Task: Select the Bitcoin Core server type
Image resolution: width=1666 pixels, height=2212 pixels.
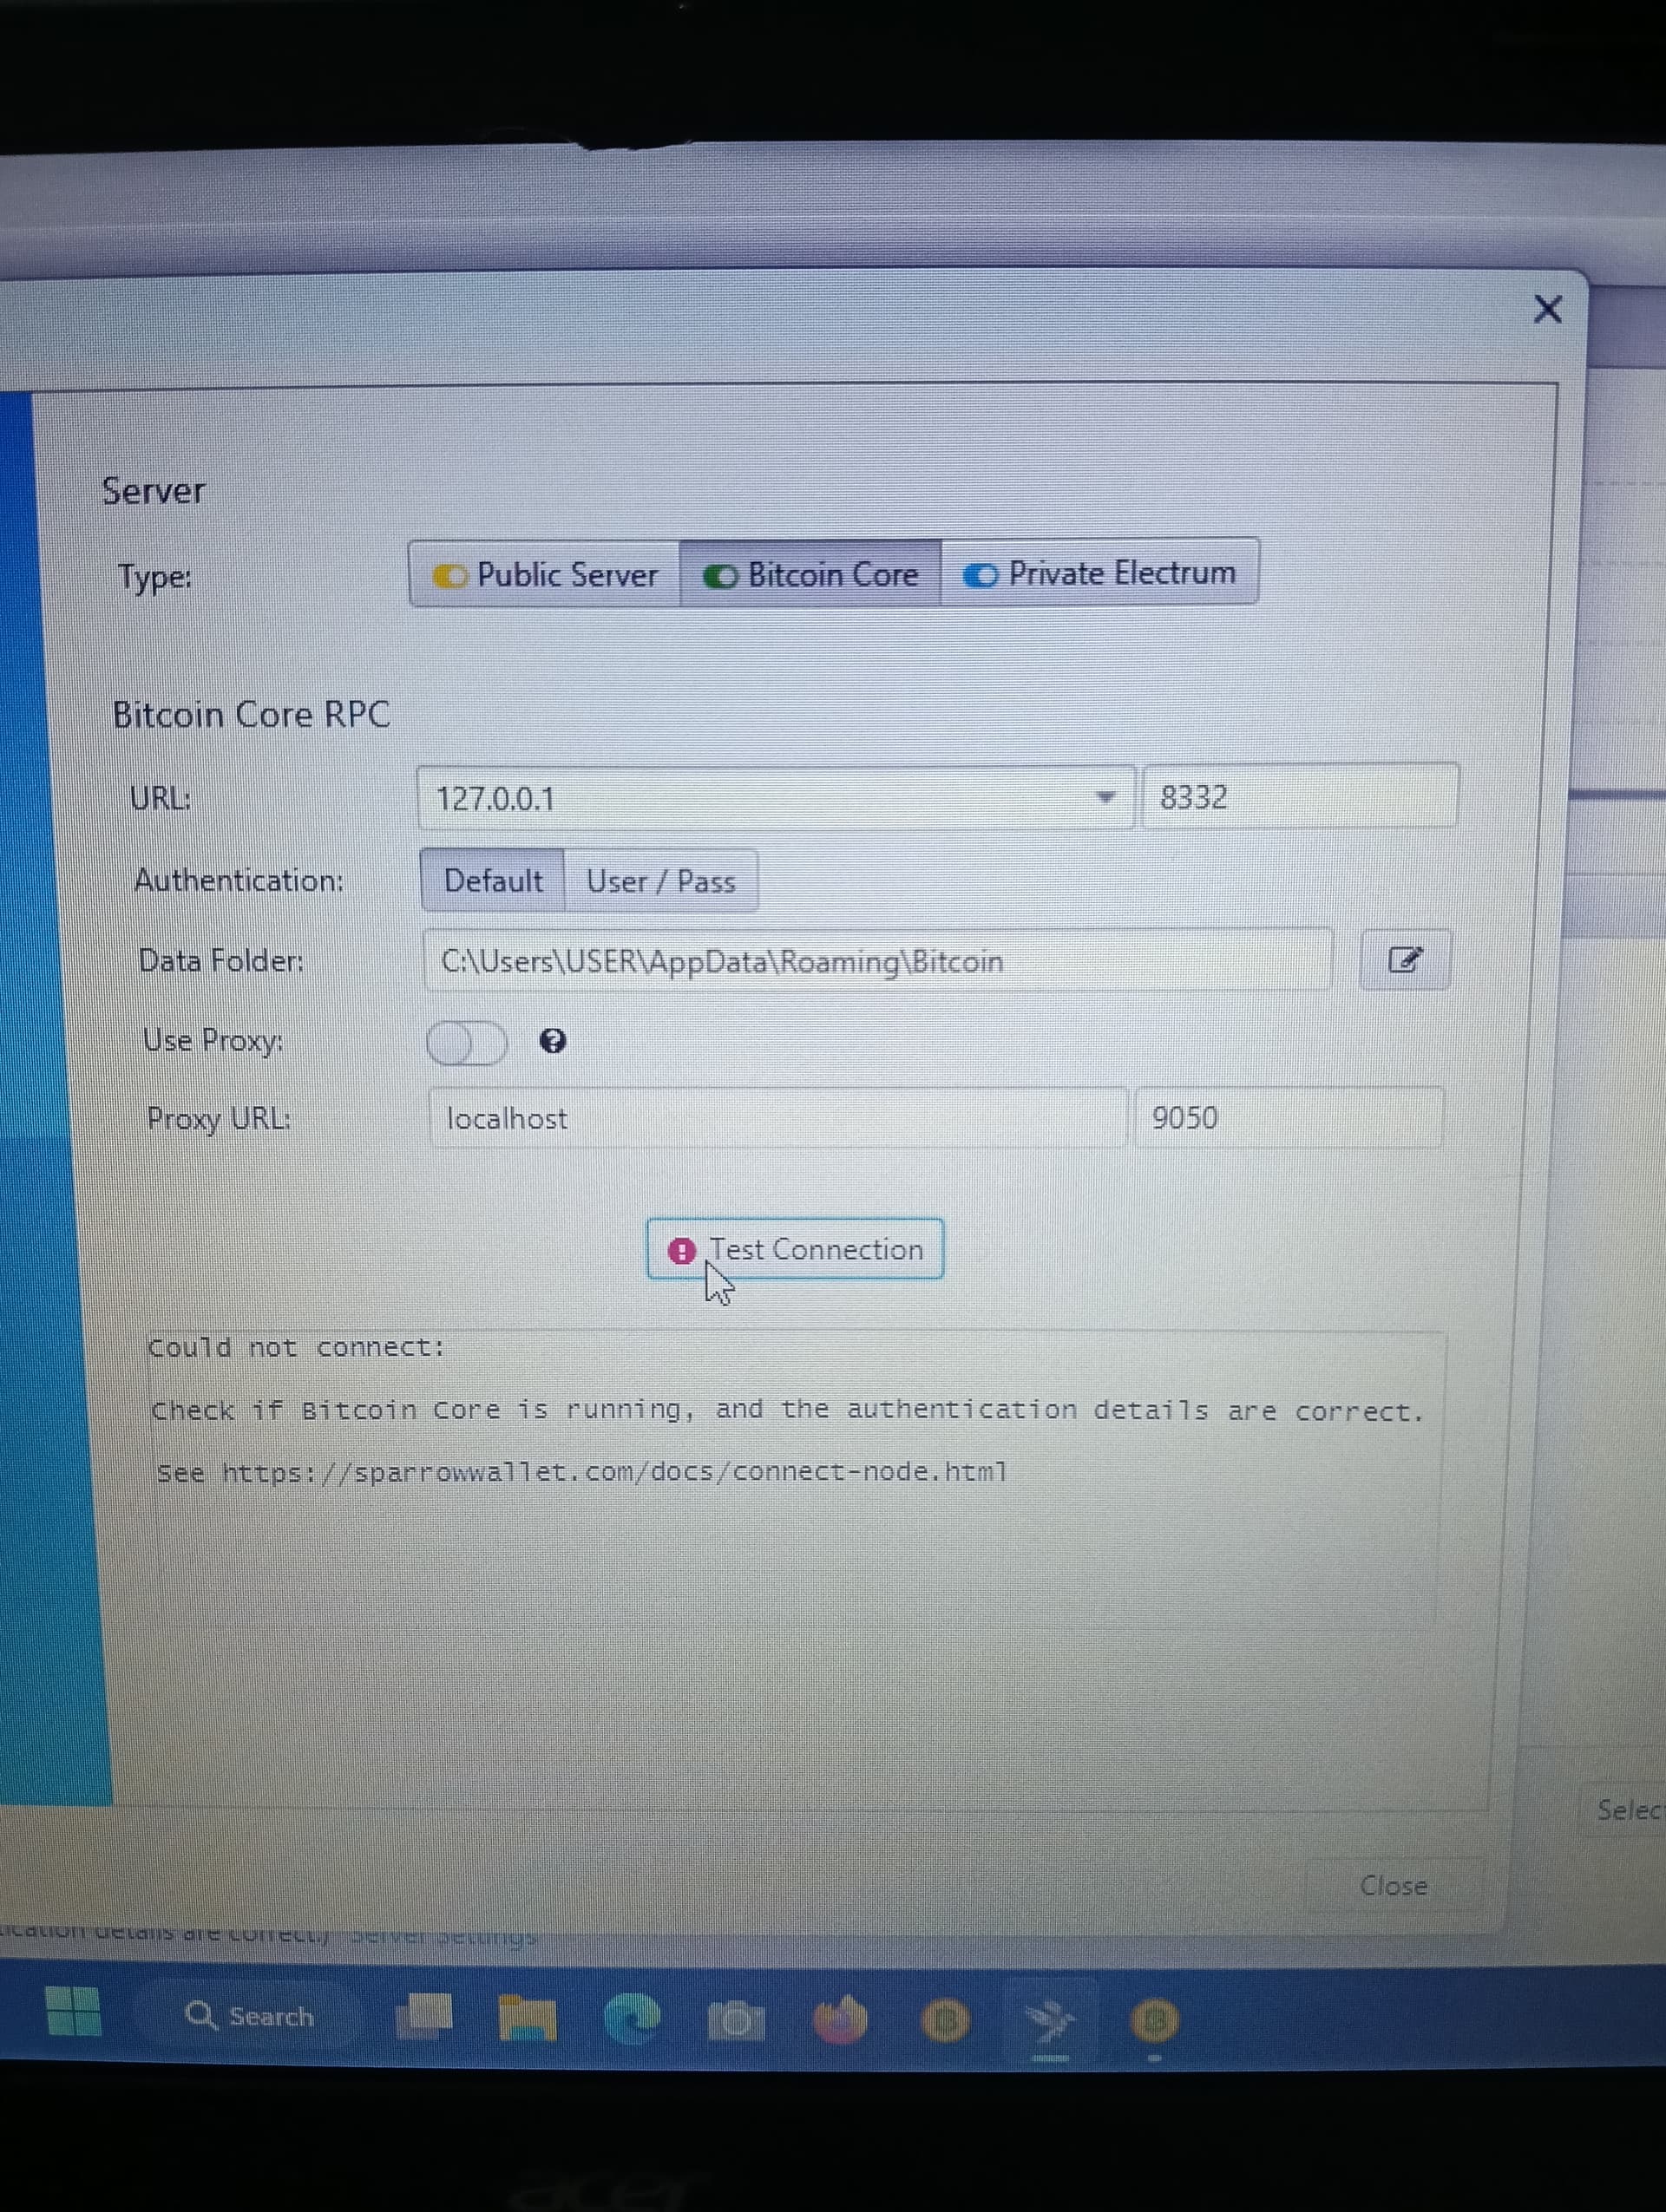Action: 811,574
